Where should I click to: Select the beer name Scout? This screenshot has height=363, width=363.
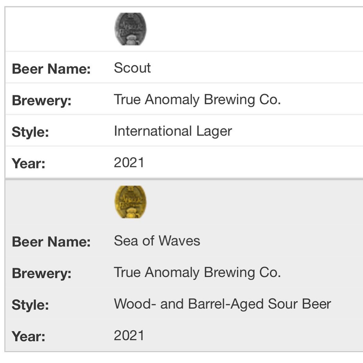tap(132, 68)
